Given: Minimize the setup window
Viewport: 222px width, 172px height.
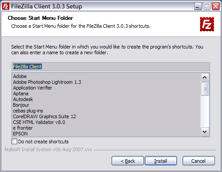Looking at the screenshot, I should tap(198, 6).
